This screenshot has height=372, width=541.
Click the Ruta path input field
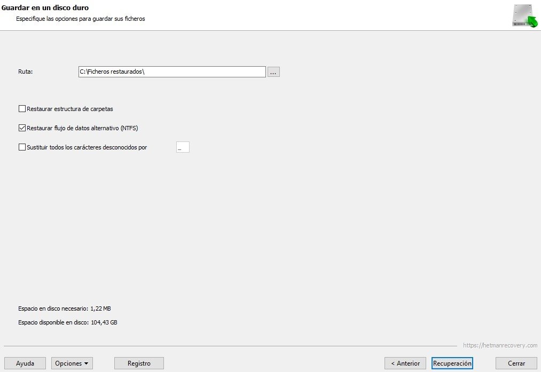[172, 72]
